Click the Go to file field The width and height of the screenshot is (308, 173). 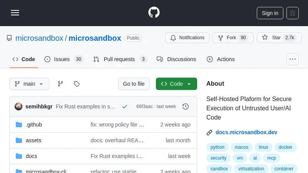click(x=134, y=84)
